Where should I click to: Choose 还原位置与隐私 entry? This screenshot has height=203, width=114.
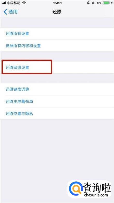click(x=57, y=113)
